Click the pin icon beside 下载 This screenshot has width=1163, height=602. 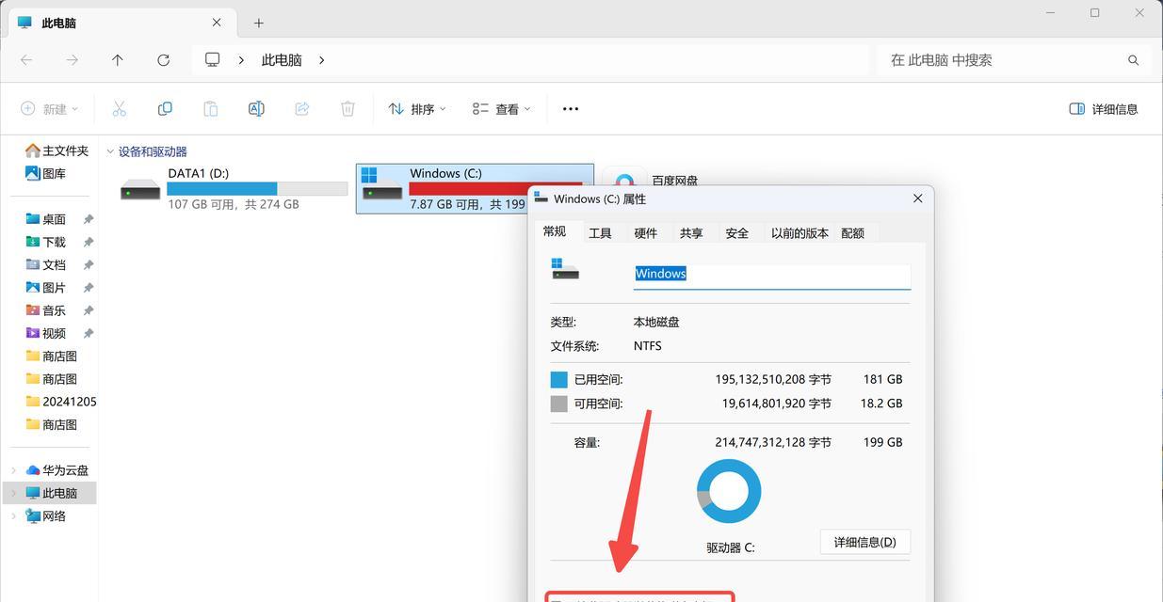coord(89,242)
